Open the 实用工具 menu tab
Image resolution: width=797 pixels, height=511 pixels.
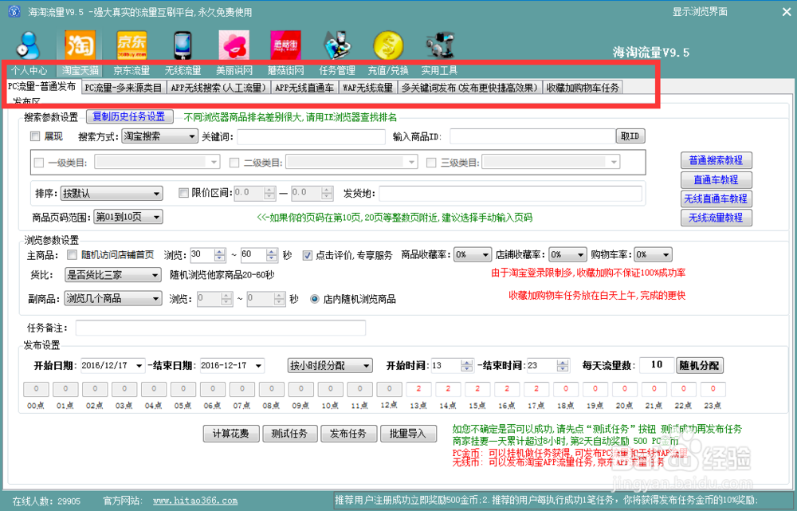pyautogui.click(x=439, y=71)
